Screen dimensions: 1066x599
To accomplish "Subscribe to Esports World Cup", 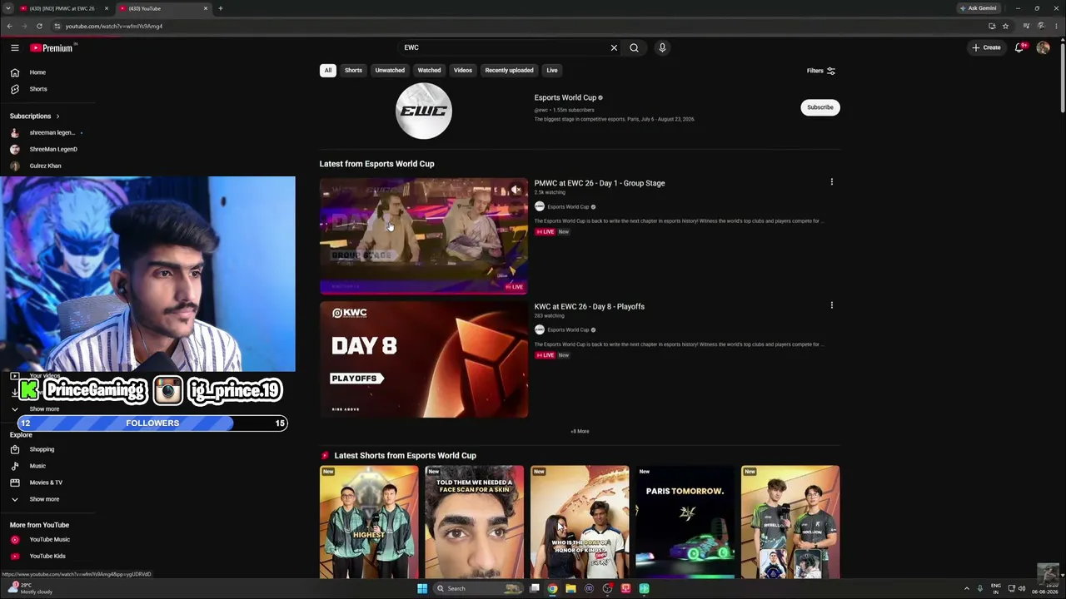I will click(x=819, y=107).
